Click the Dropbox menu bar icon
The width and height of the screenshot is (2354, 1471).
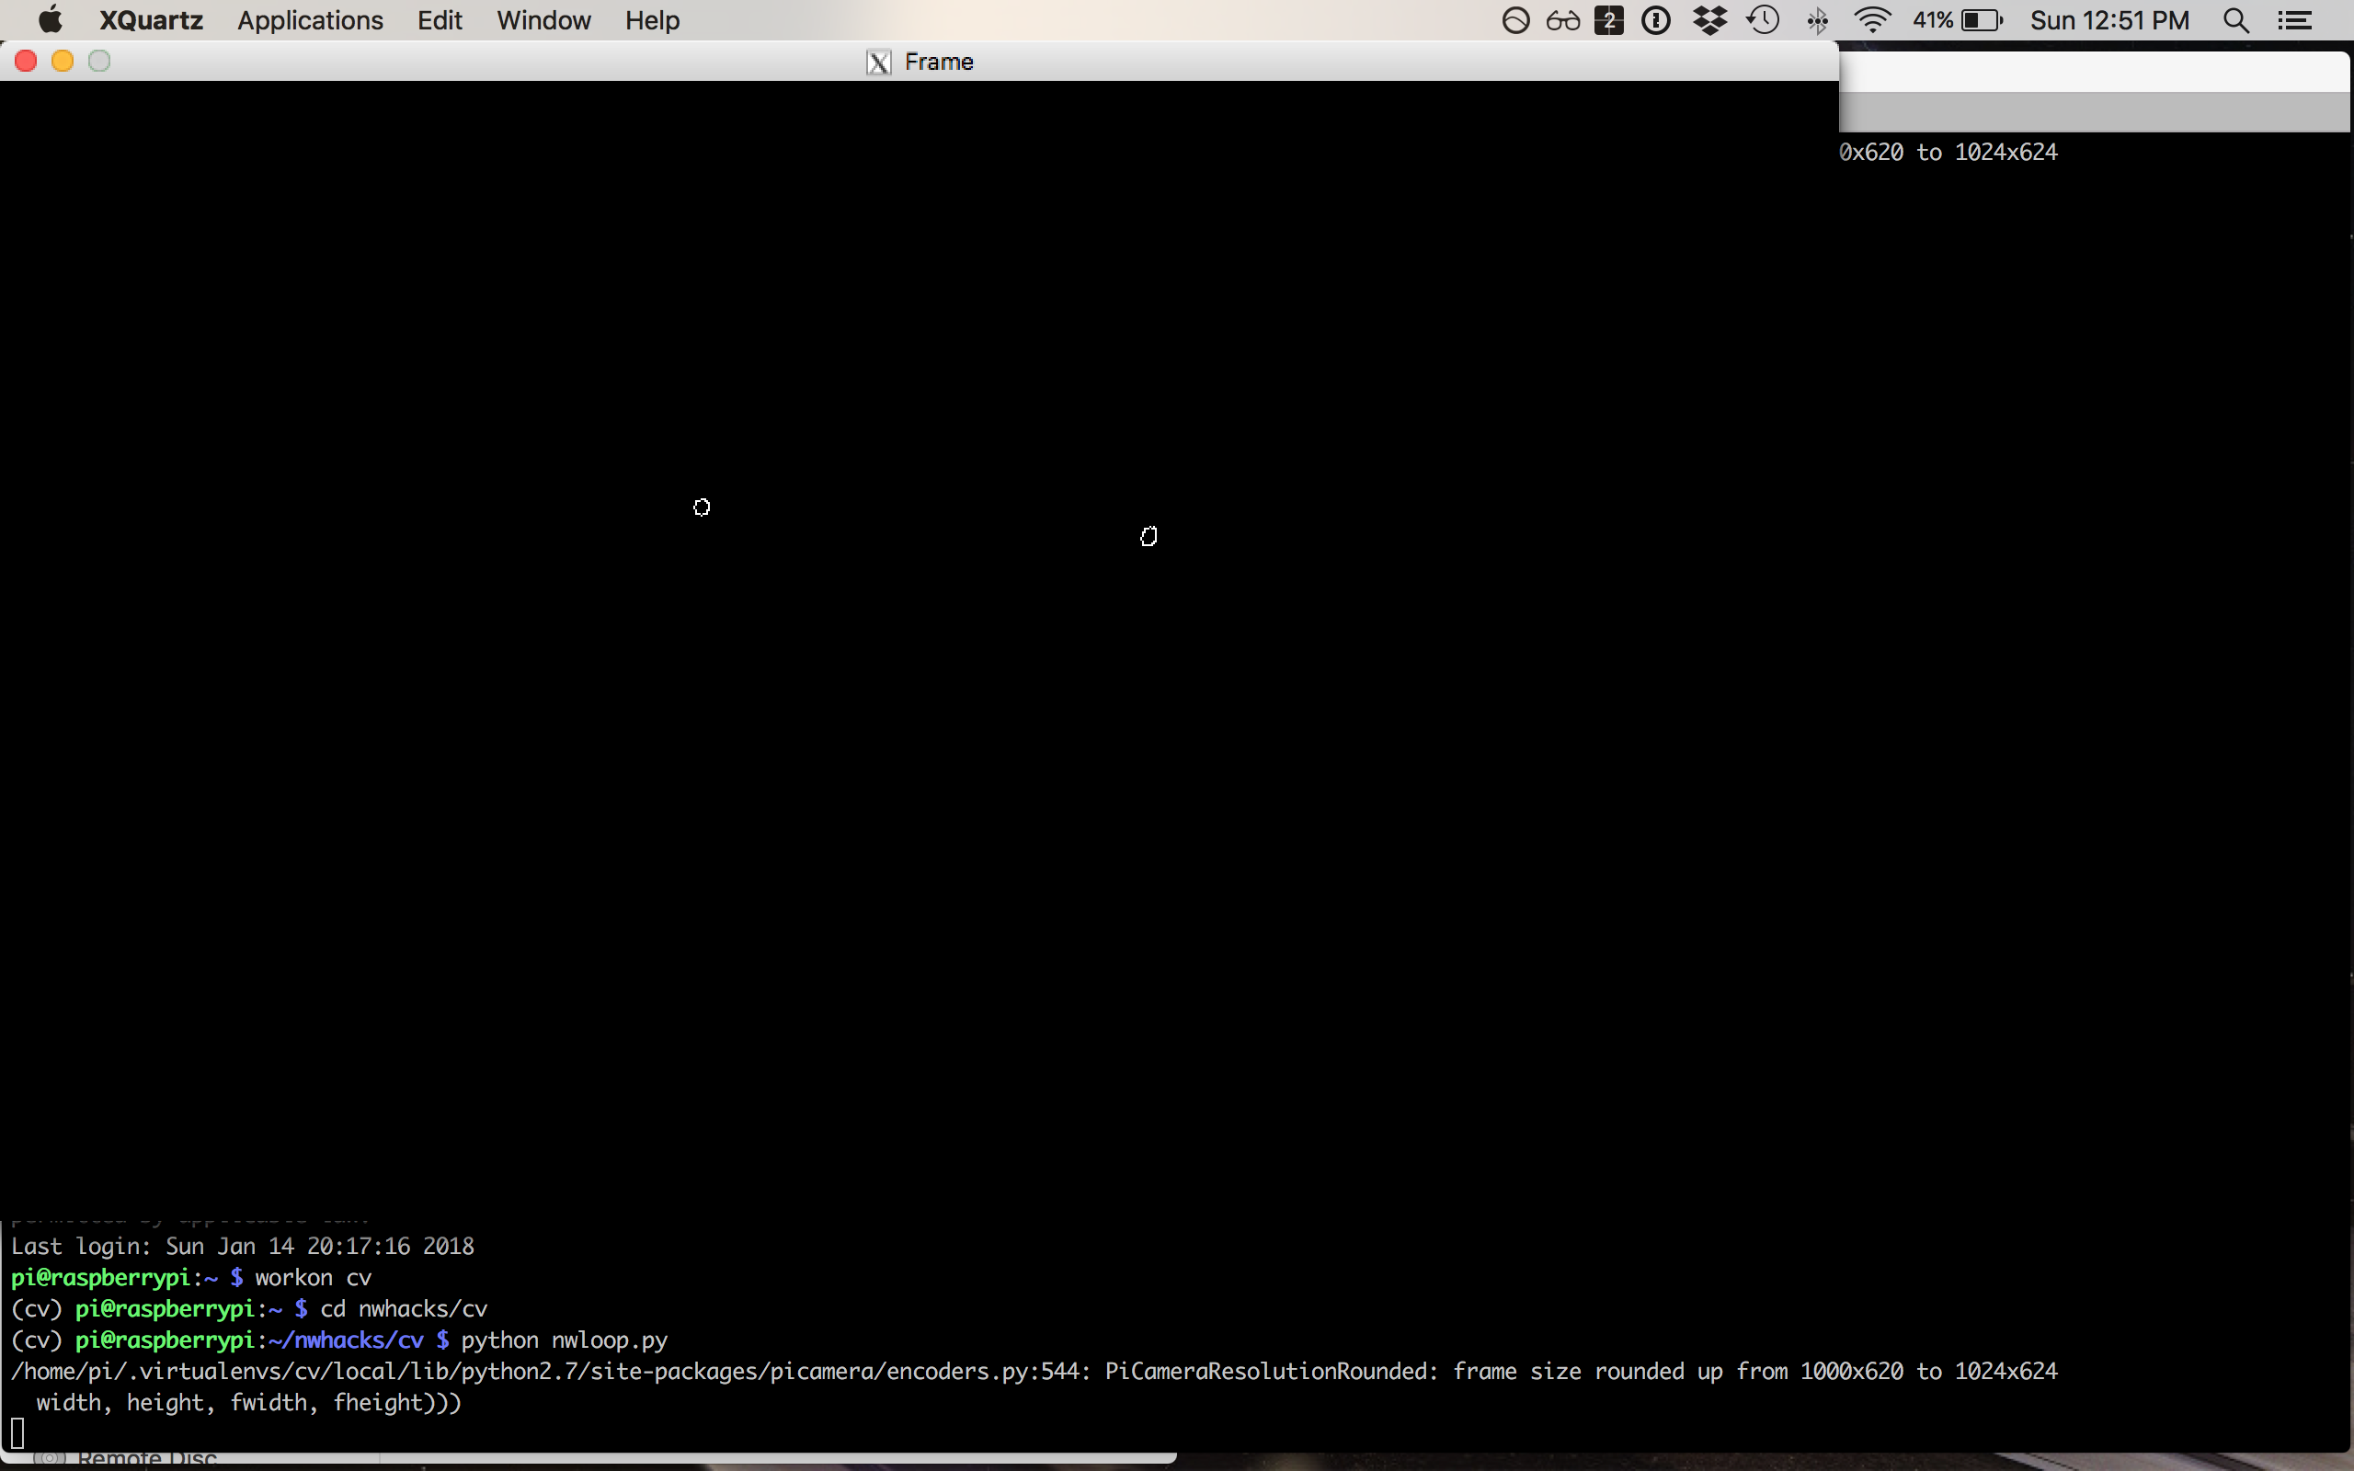(x=1709, y=20)
